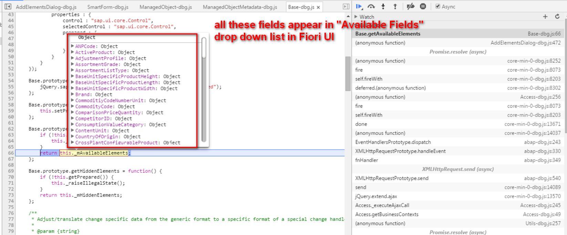Click the editor scroll-up arrow
Screen dimensions: 567x235
[x=348, y=16]
